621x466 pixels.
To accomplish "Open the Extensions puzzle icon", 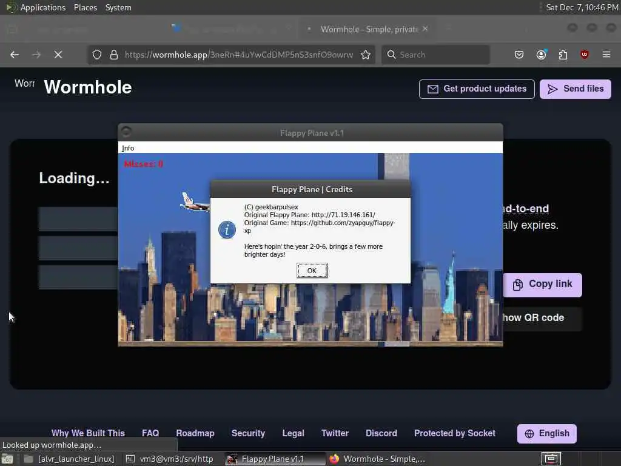I will 563,55.
